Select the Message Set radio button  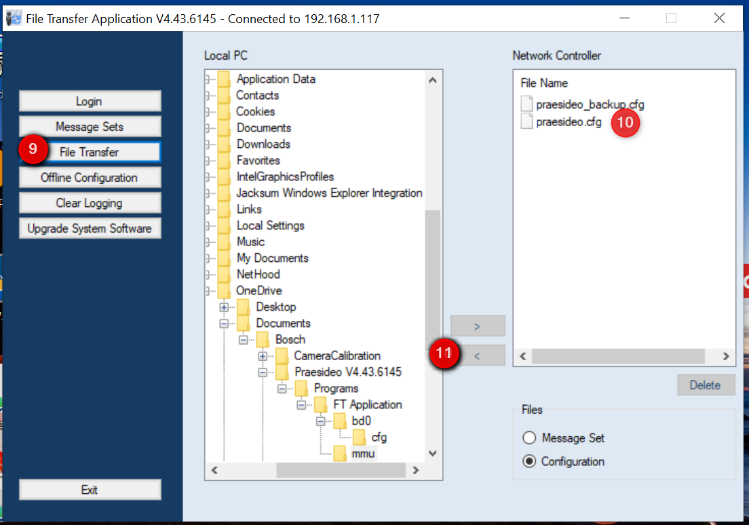click(x=529, y=437)
